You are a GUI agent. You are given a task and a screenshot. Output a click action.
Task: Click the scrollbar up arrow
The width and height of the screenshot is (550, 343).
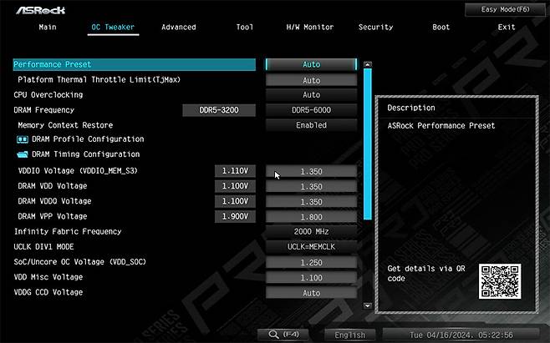point(368,64)
